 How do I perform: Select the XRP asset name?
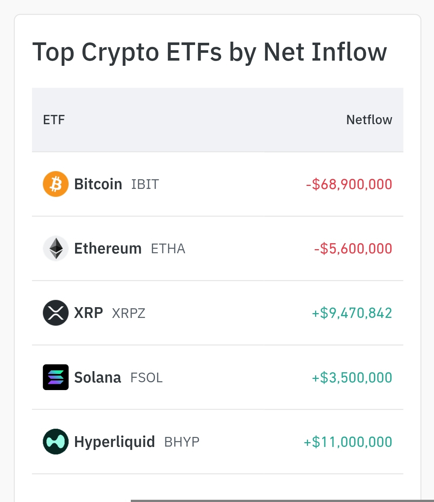point(88,313)
